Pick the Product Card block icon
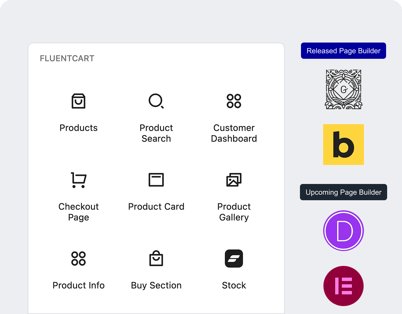402x314 pixels. [x=156, y=180]
